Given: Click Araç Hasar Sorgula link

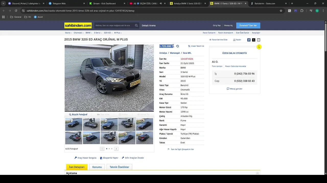Looking at the screenshot, I should 85,158.
